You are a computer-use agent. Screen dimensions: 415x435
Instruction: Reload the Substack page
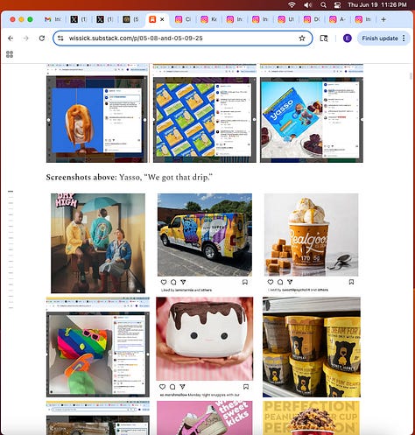point(42,39)
